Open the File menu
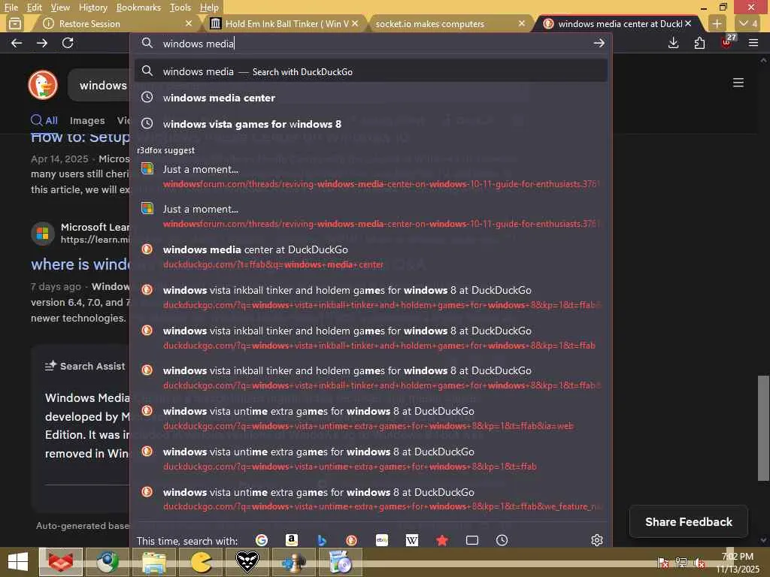Image resolution: width=770 pixels, height=577 pixels. point(11,8)
